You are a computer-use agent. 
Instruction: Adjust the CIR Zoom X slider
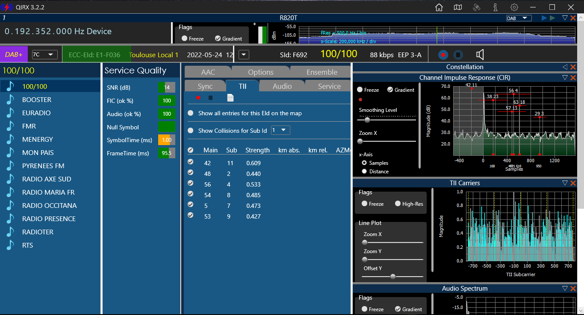click(387, 141)
